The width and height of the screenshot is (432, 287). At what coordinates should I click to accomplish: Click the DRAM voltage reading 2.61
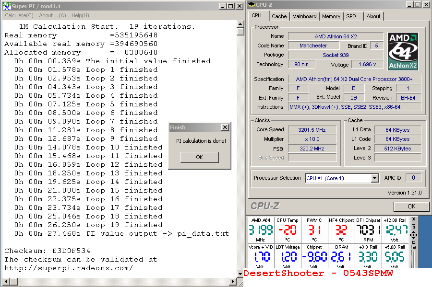click(x=341, y=257)
